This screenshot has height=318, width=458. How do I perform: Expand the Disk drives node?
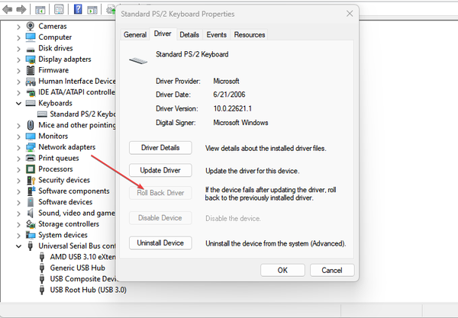pos(19,48)
